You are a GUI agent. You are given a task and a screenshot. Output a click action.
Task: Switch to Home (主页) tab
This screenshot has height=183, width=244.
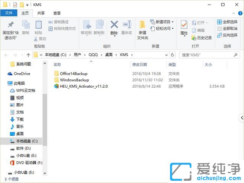[x=25, y=13]
